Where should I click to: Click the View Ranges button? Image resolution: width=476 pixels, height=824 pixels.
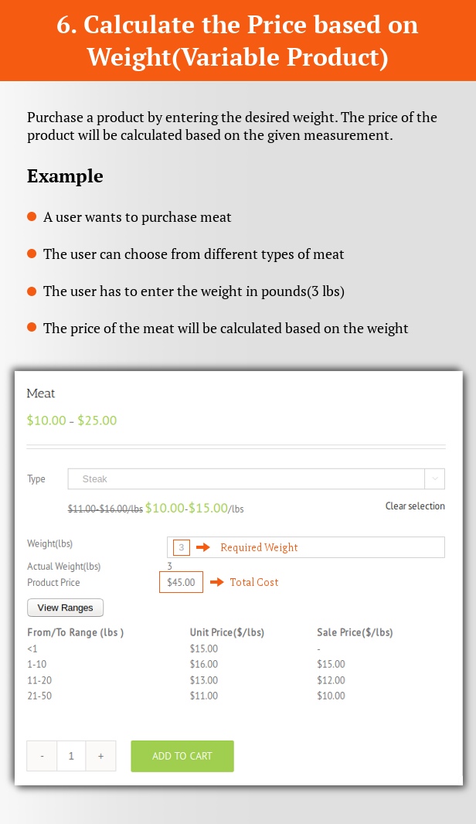tap(65, 608)
